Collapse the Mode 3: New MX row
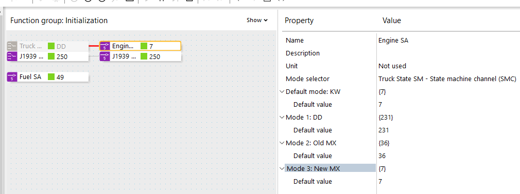This screenshot has height=194, width=520. click(x=282, y=168)
